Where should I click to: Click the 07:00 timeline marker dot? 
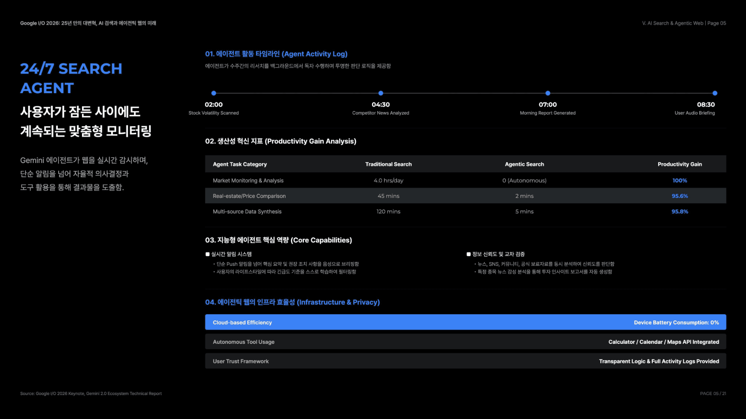548,93
